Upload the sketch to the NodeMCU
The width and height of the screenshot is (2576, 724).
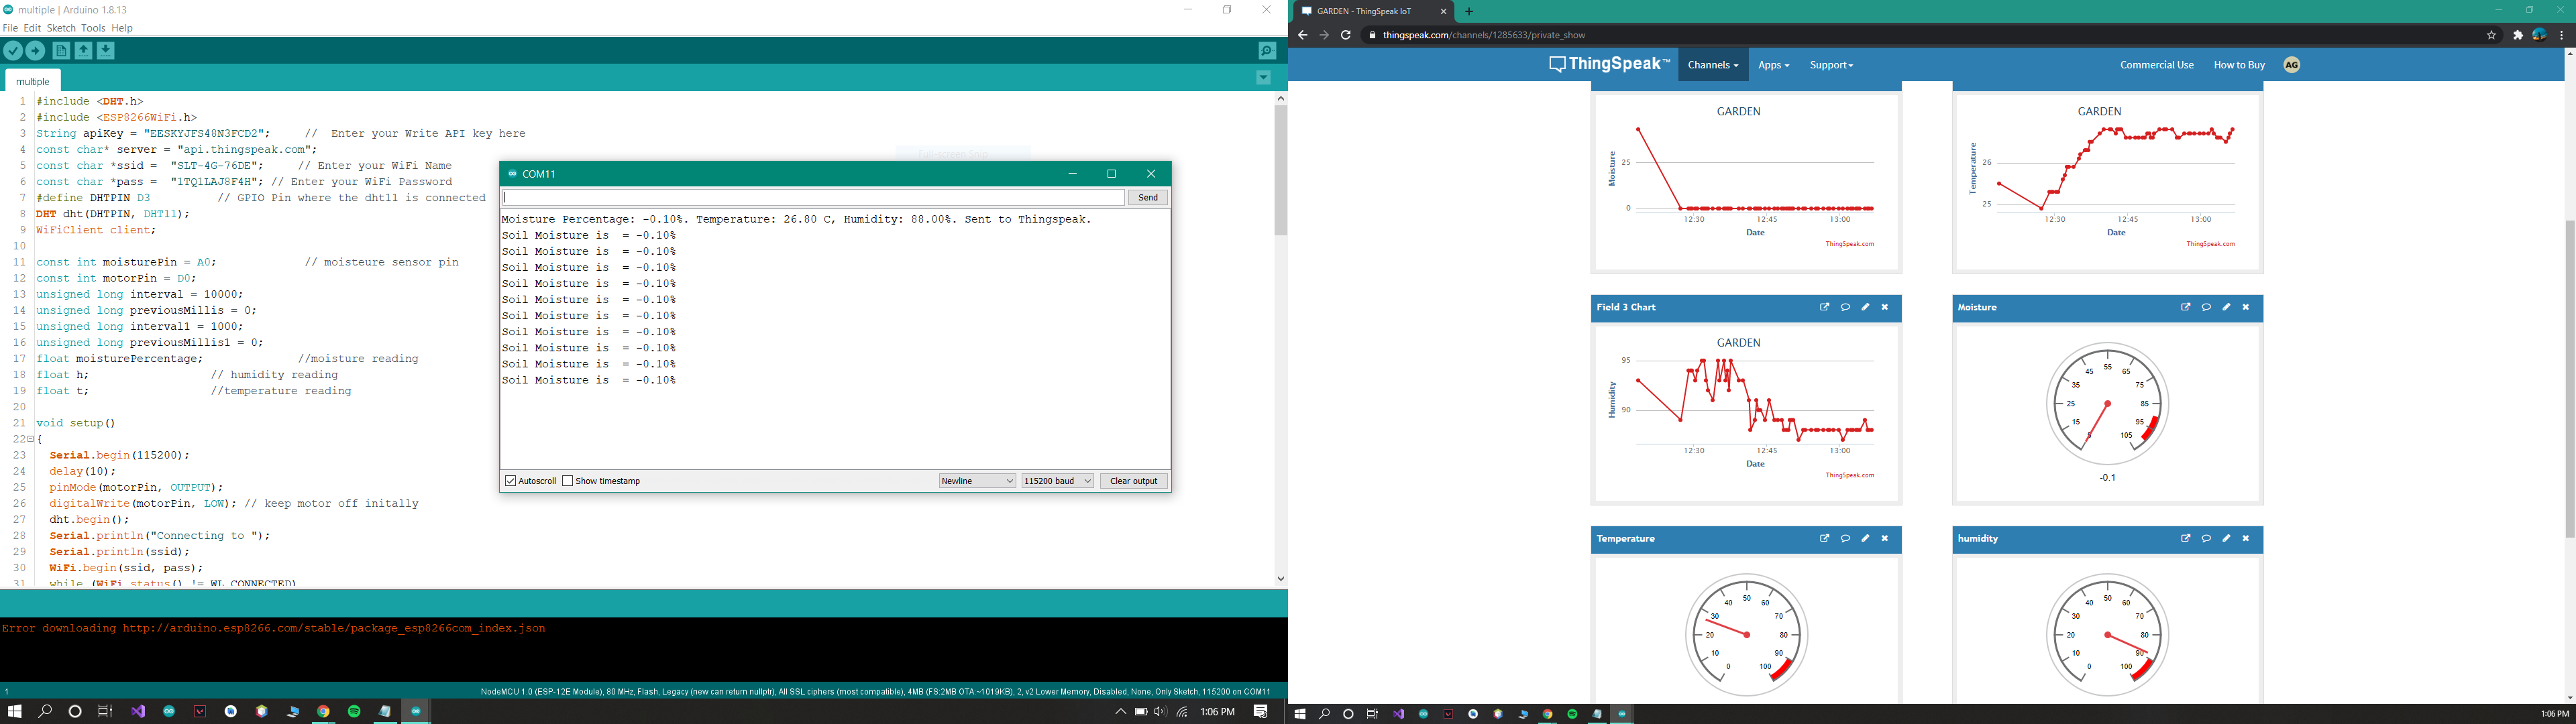click(x=34, y=50)
